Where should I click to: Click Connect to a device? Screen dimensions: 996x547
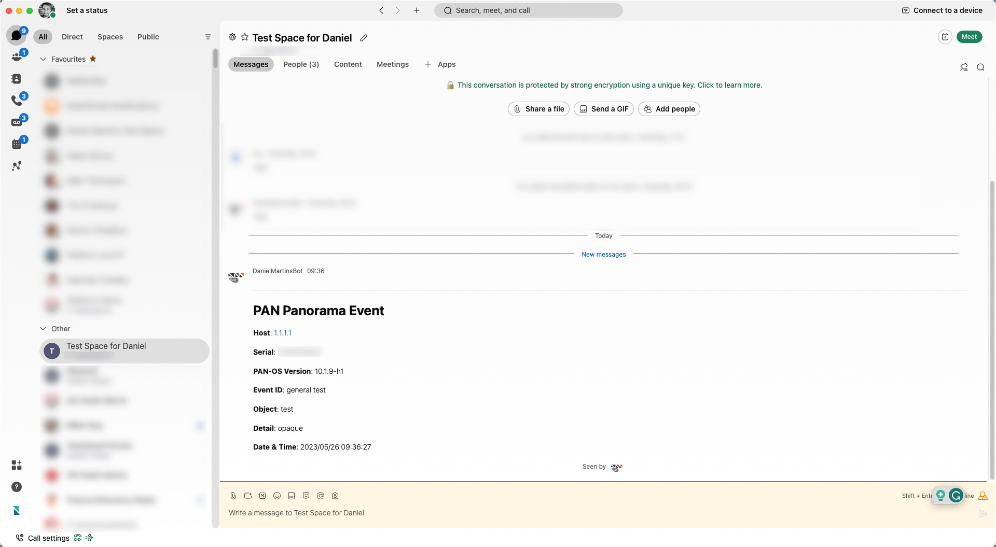942,10
